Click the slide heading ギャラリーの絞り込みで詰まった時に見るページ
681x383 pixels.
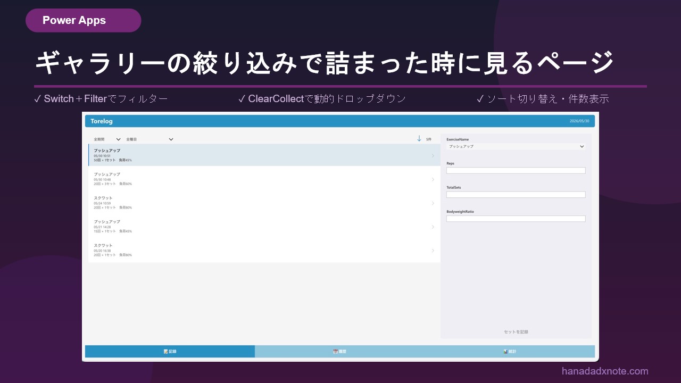[x=325, y=63]
